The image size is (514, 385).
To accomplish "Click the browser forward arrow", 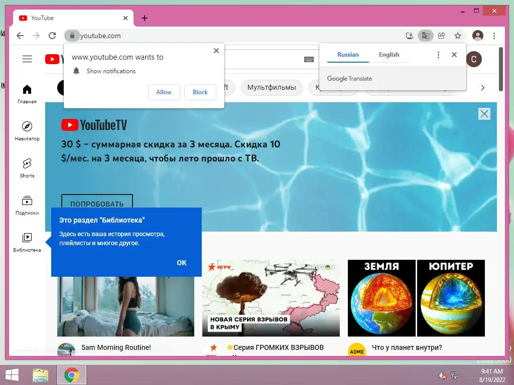I will (36, 36).
